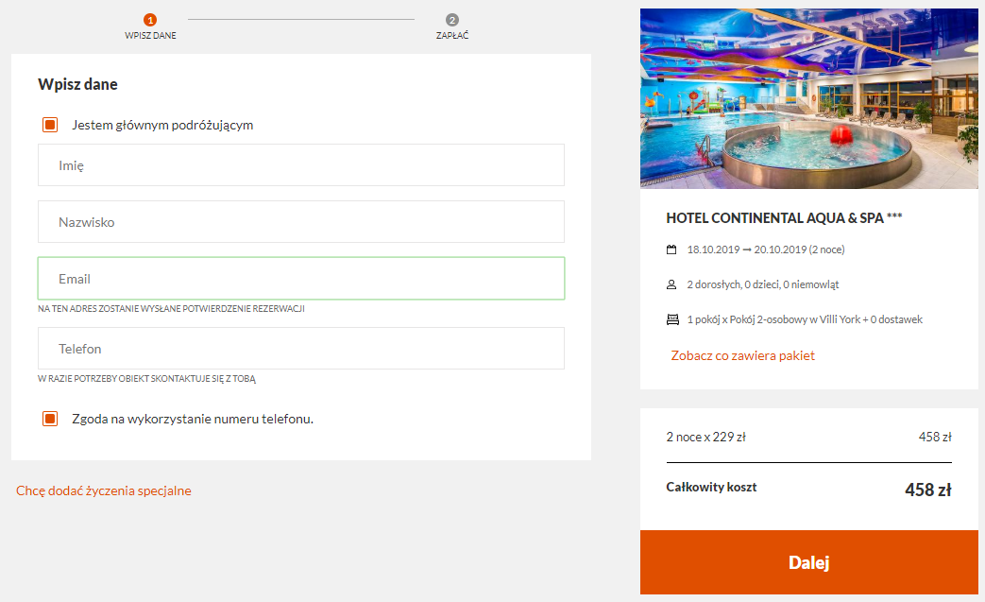This screenshot has height=602, width=985.
Task: Click the person icon beside guest count
Action: [x=671, y=284]
